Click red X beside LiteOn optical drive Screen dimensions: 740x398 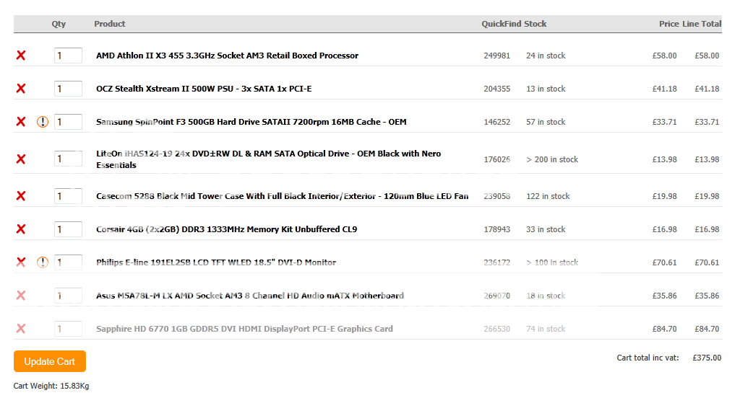[x=21, y=159]
